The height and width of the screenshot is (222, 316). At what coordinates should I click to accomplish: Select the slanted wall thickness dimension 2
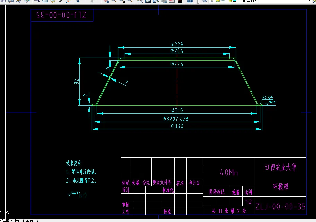126,82
